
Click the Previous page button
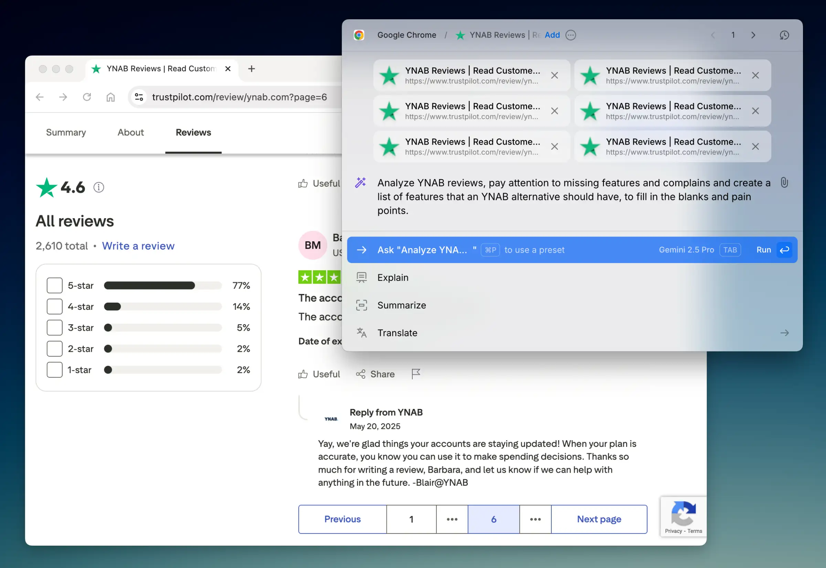tap(342, 519)
